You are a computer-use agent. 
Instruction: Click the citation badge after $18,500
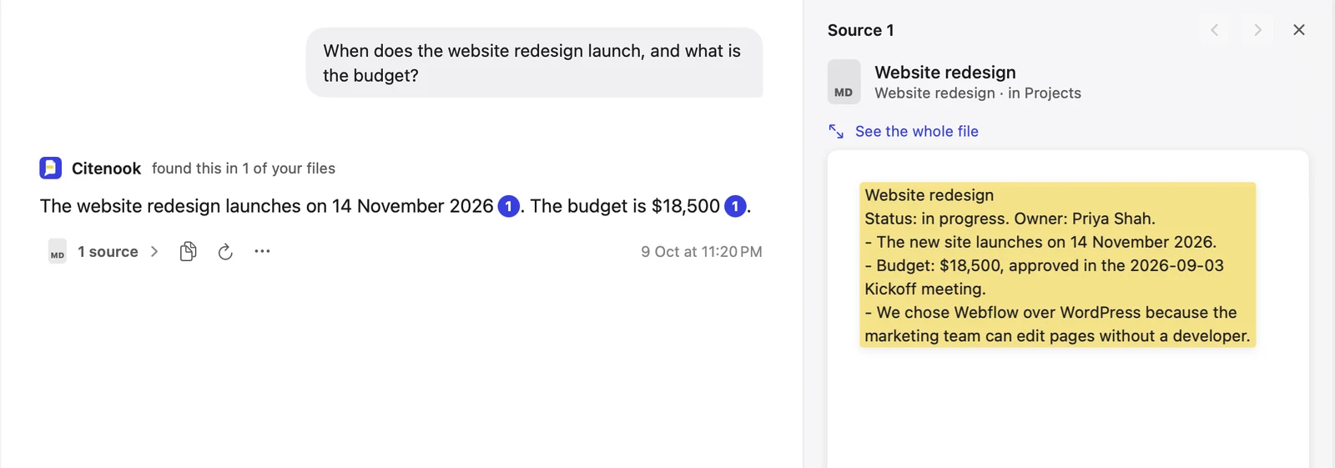[x=735, y=206]
